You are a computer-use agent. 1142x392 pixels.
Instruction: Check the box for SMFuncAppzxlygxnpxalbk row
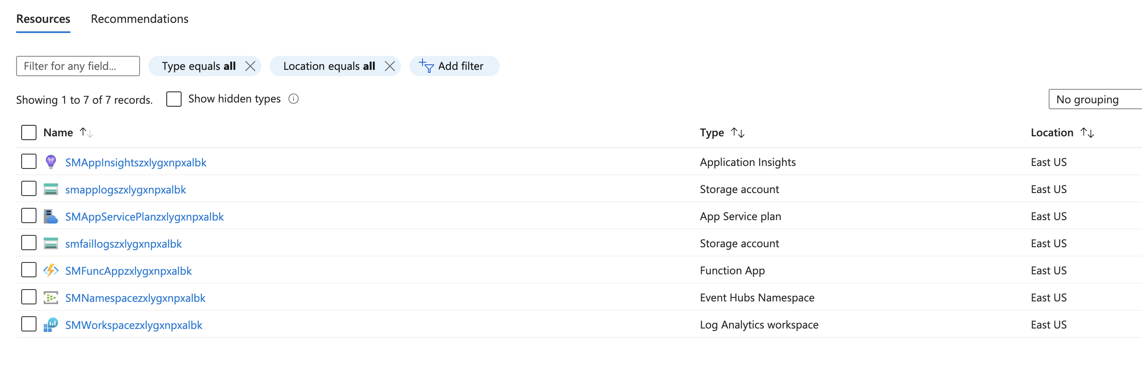[29, 270]
